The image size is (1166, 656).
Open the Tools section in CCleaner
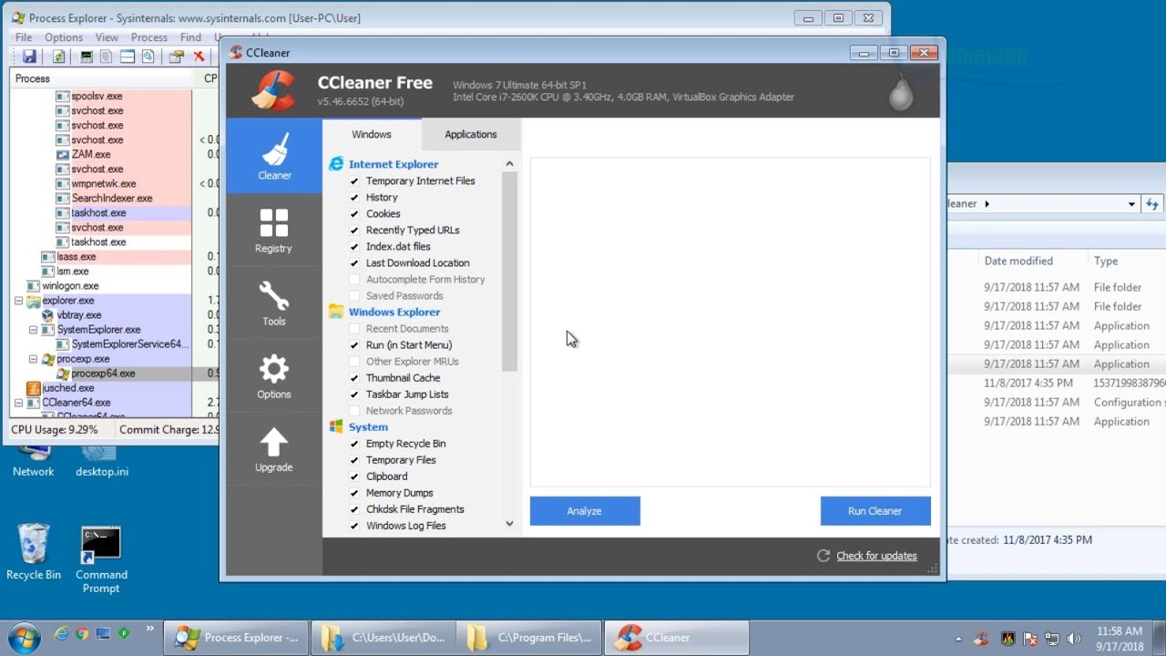[274, 302]
